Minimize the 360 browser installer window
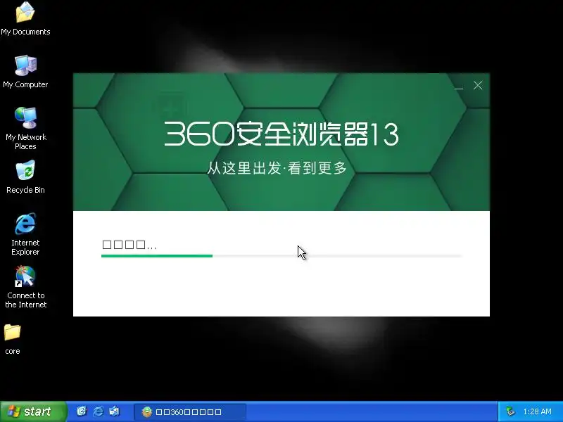 point(459,85)
